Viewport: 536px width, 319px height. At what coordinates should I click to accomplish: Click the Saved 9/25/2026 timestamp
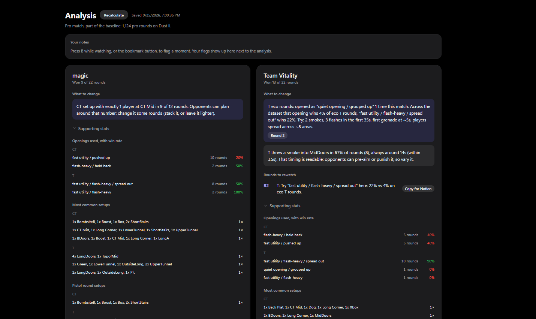[156, 15]
